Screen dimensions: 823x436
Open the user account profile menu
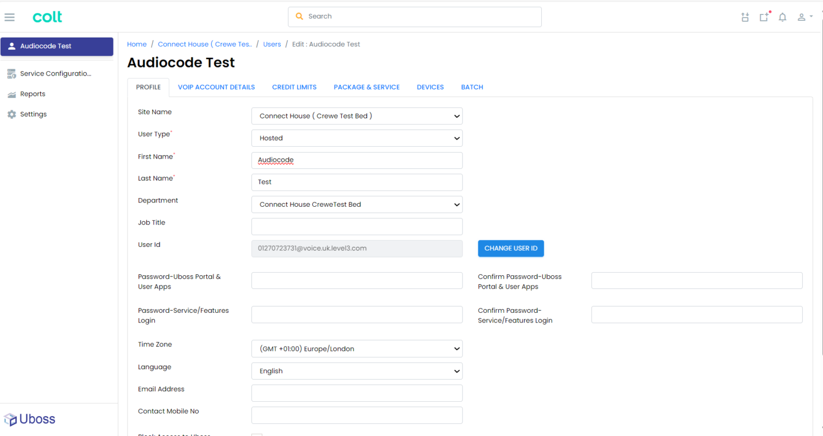[804, 17]
